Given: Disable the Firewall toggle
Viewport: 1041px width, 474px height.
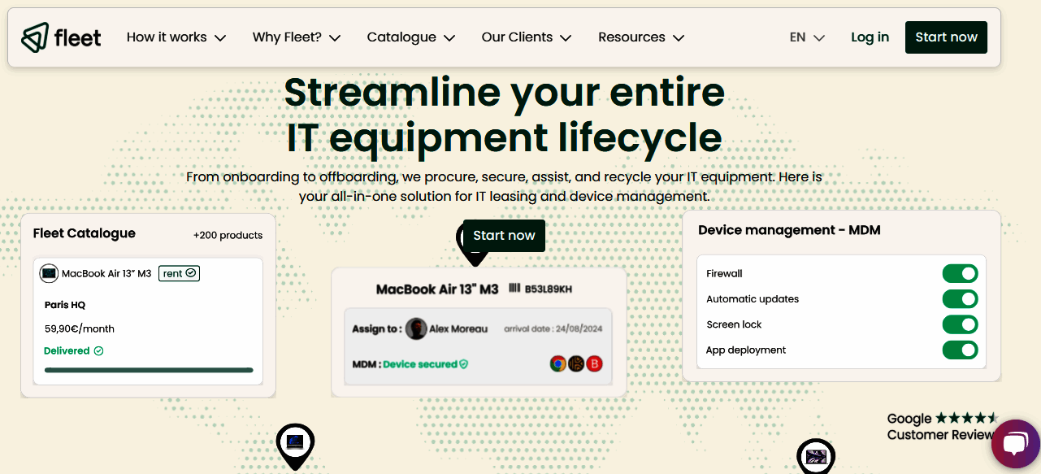Looking at the screenshot, I should (960, 273).
